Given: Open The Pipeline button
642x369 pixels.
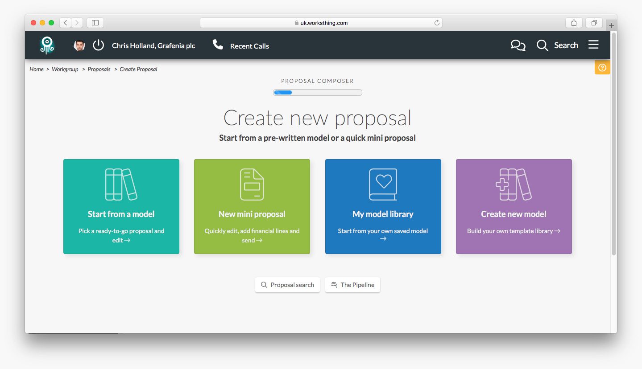Looking at the screenshot, I should click(x=352, y=285).
